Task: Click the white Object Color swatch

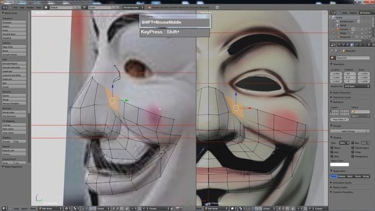Action: 339,165
